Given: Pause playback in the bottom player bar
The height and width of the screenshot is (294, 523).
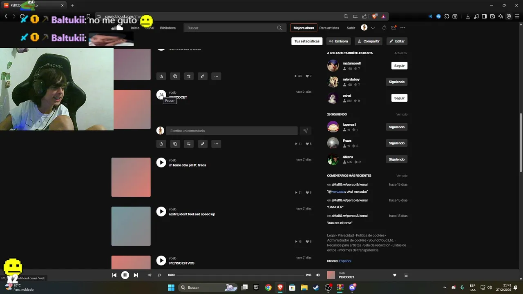Looking at the screenshot, I should (x=125, y=275).
